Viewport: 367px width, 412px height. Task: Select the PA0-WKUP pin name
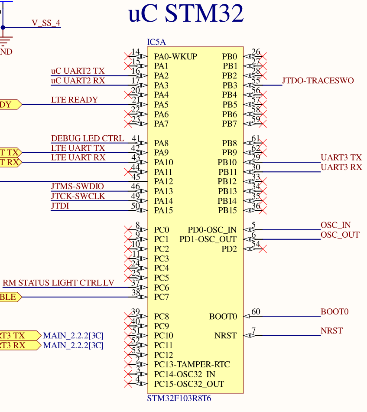pyautogui.click(x=175, y=56)
